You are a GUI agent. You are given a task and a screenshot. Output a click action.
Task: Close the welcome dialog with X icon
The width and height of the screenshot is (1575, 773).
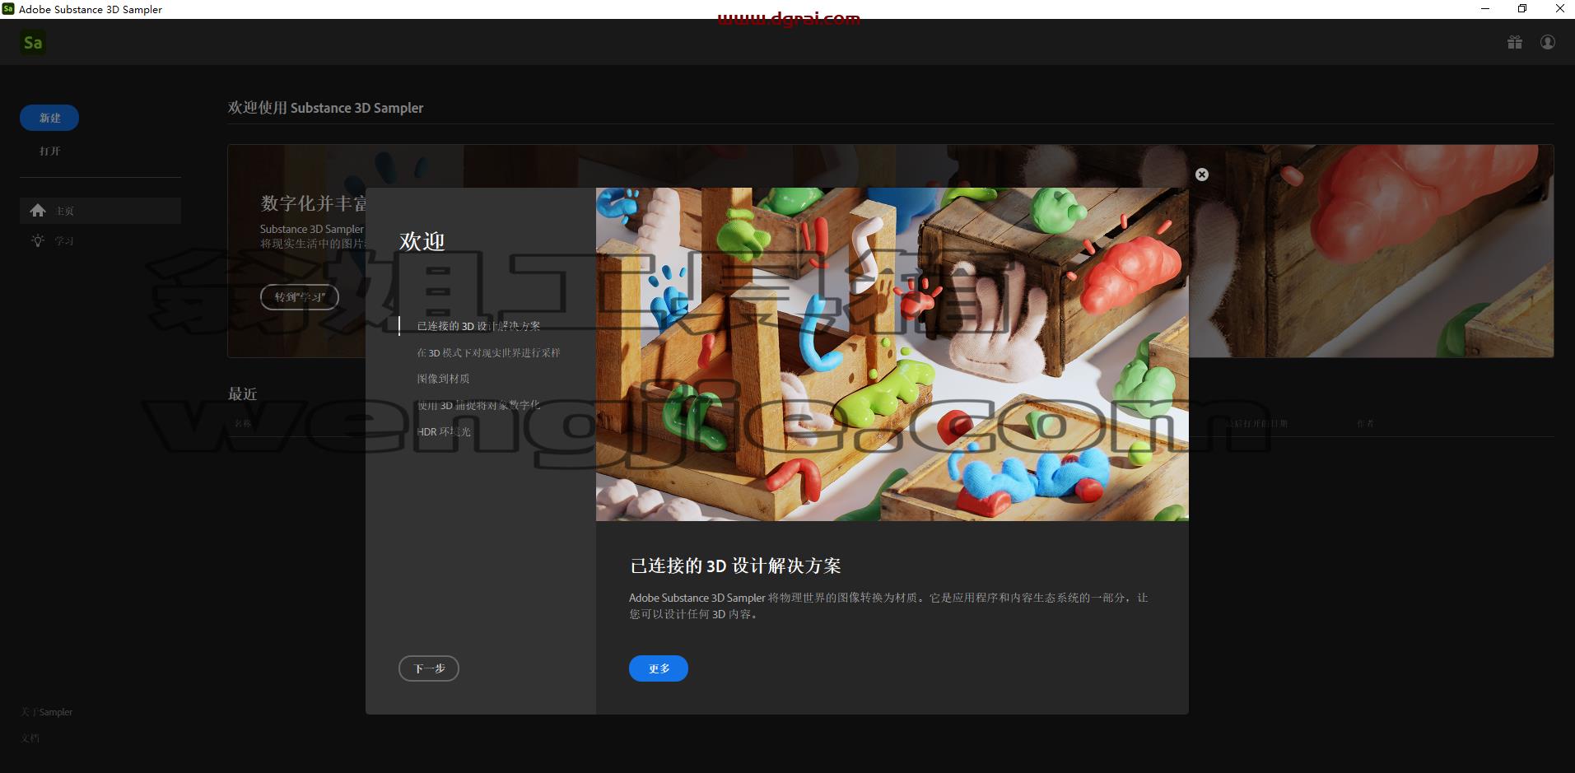pos(1202,175)
